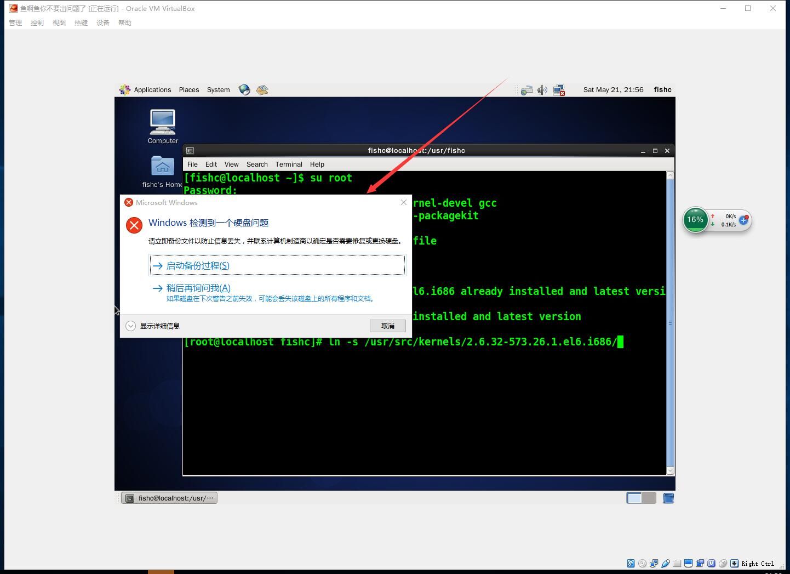790x574 pixels.
Task: Open the Applications menu
Action: pos(152,90)
